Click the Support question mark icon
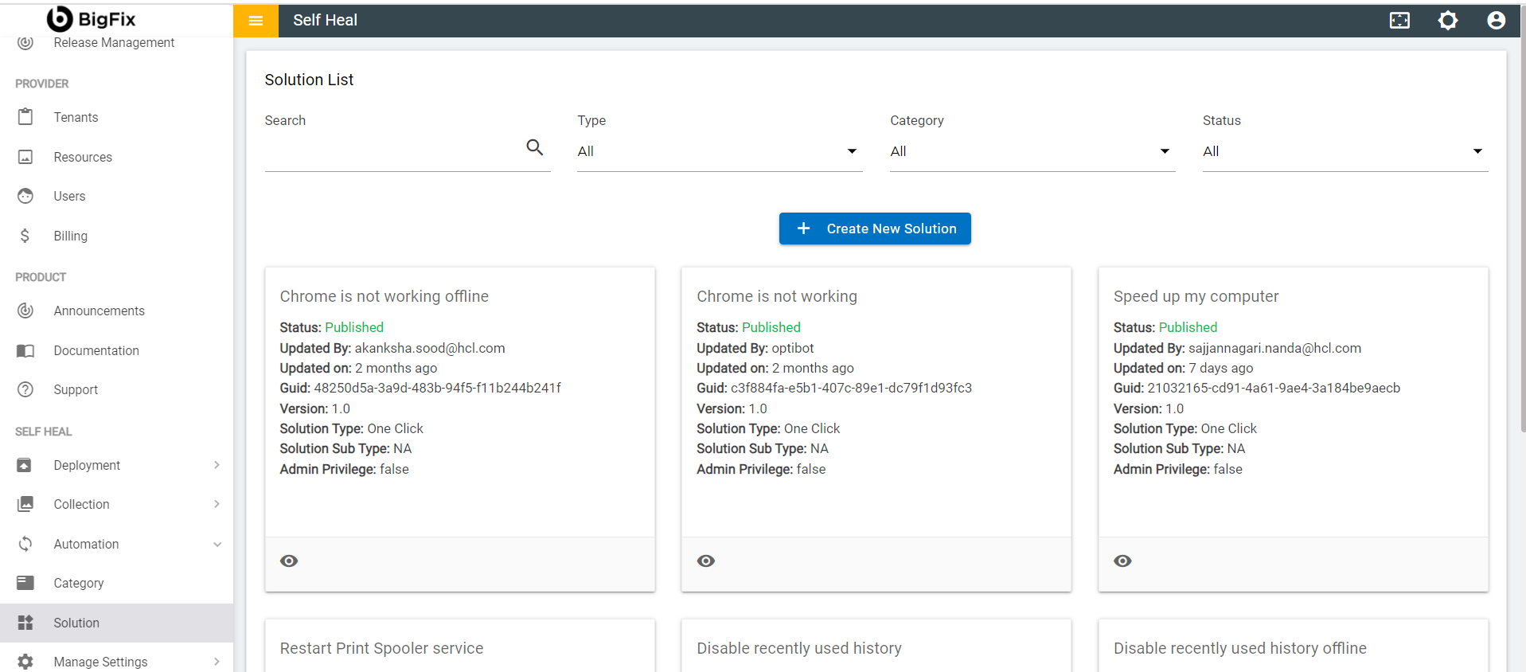Viewport: 1526px width, 672px height. pyautogui.click(x=25, y=389)
